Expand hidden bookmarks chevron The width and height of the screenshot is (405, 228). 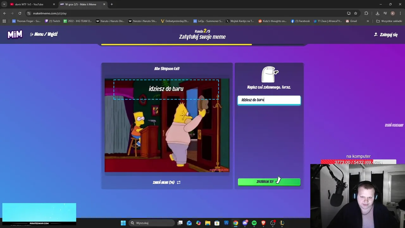368,21
